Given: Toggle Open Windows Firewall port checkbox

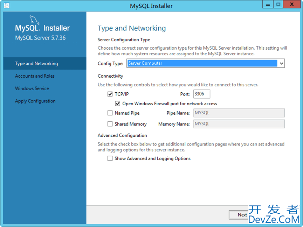Looking at the screenshot, I should pos(117,104).
